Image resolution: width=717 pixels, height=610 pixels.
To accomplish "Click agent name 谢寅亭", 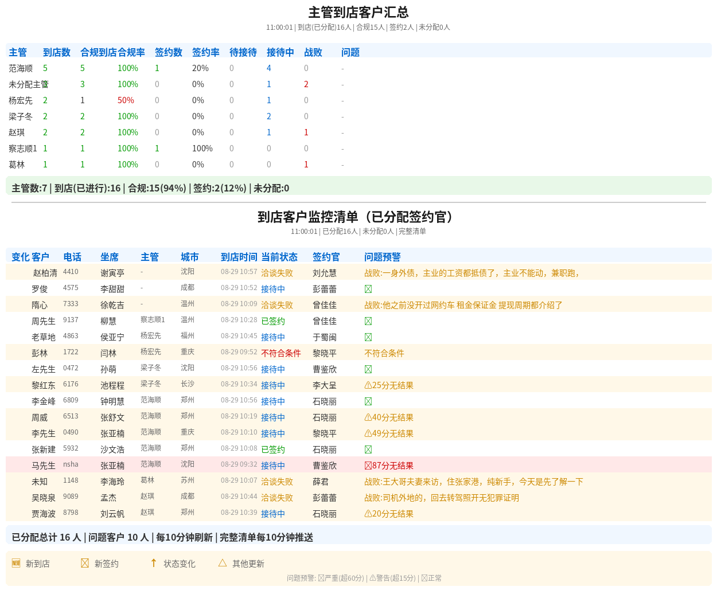I will point(112,273).
